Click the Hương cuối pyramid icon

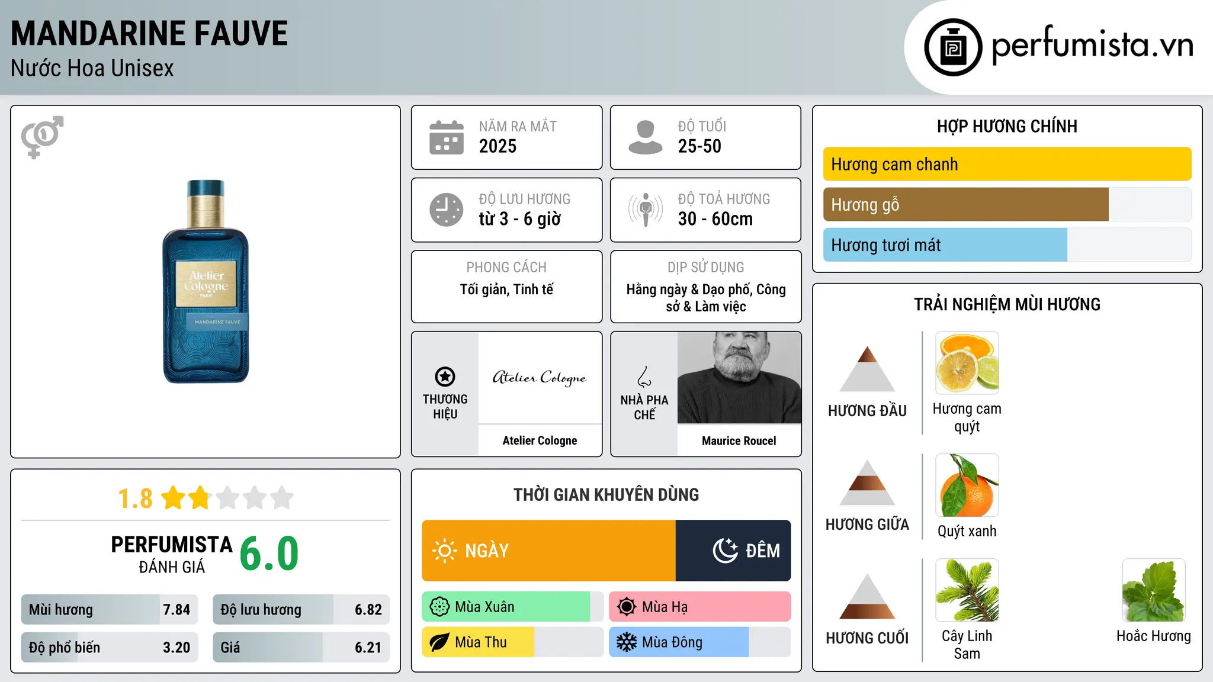pyautogui.click(x=867, y=596)
